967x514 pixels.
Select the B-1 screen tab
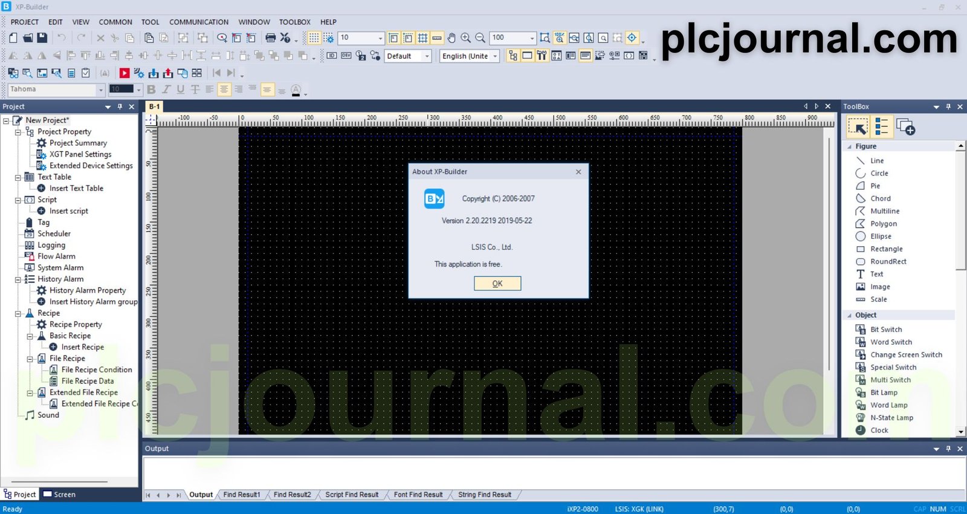(x=154, y=106)
